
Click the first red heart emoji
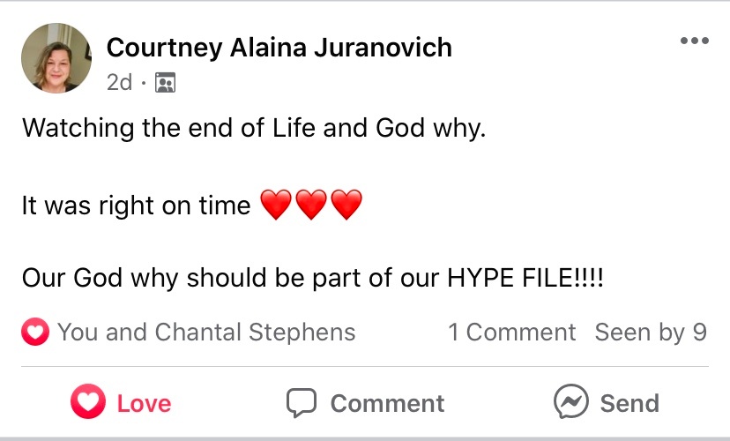point(276,206)
